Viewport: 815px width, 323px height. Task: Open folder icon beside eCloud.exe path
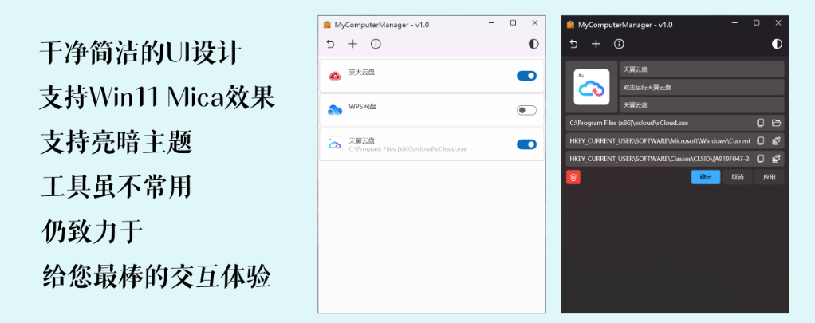click(777, 124)
